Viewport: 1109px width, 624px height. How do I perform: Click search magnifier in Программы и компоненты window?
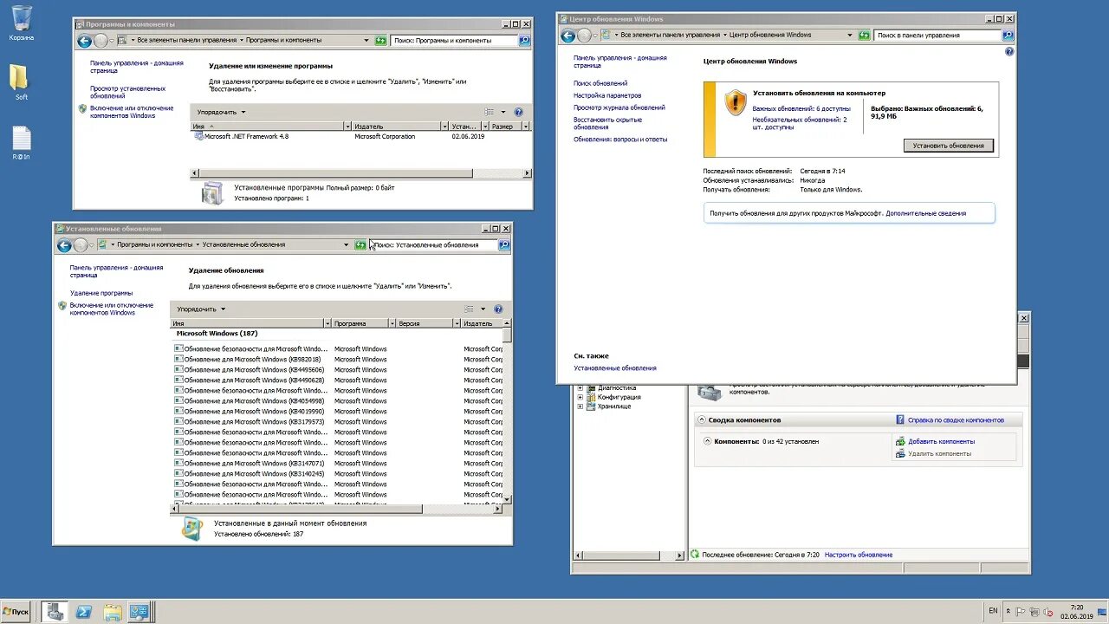(x=524, y=40)
